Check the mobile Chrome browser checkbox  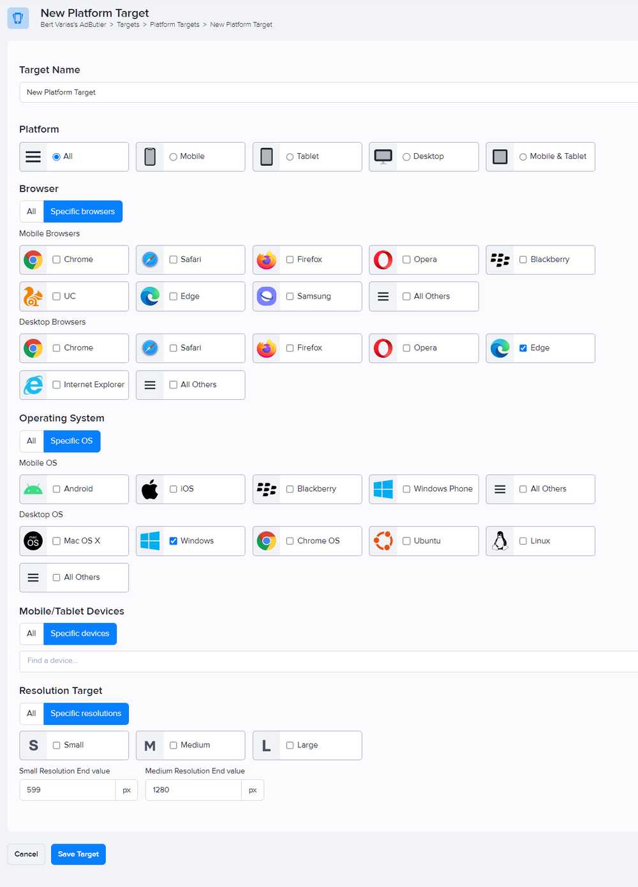pos(57,260)
